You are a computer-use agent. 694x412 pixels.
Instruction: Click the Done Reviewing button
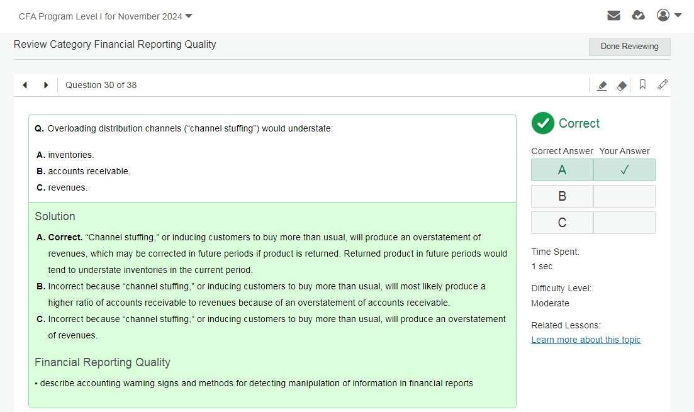point(629,47)
